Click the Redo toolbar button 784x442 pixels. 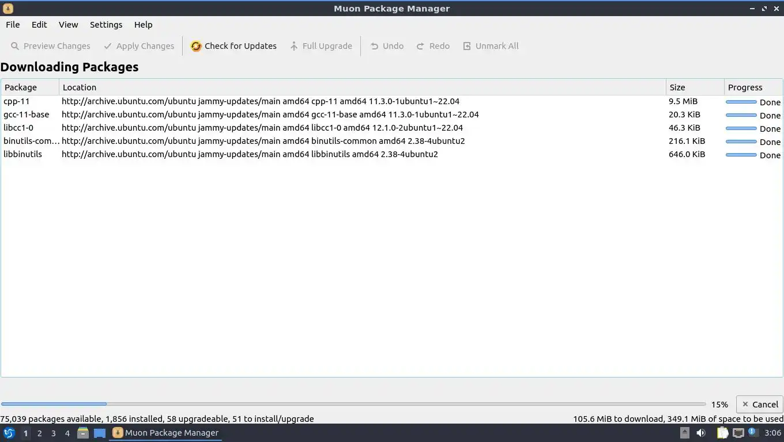[433, 46]
